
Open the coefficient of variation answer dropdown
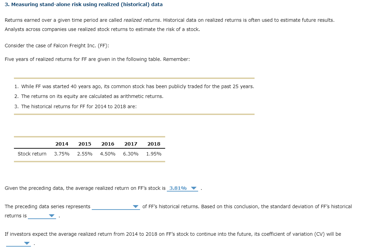pos(26,243)
